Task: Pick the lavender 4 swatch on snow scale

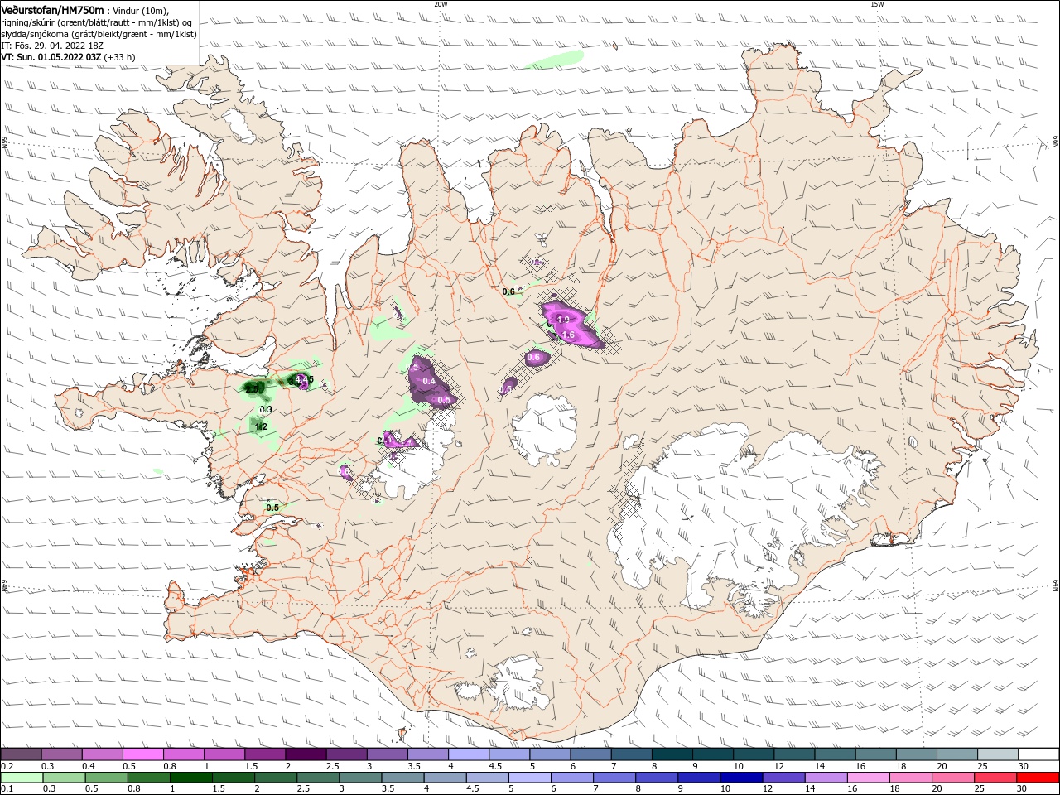Action: (469, 754)
